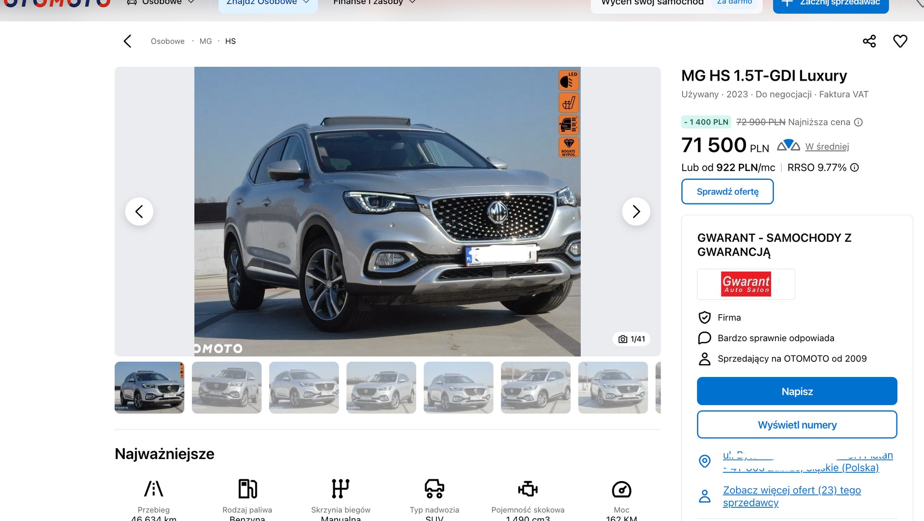Show next photo in gallery
Image resolution: width=924 pixels, height=521 pixels.
coord(636,211)
